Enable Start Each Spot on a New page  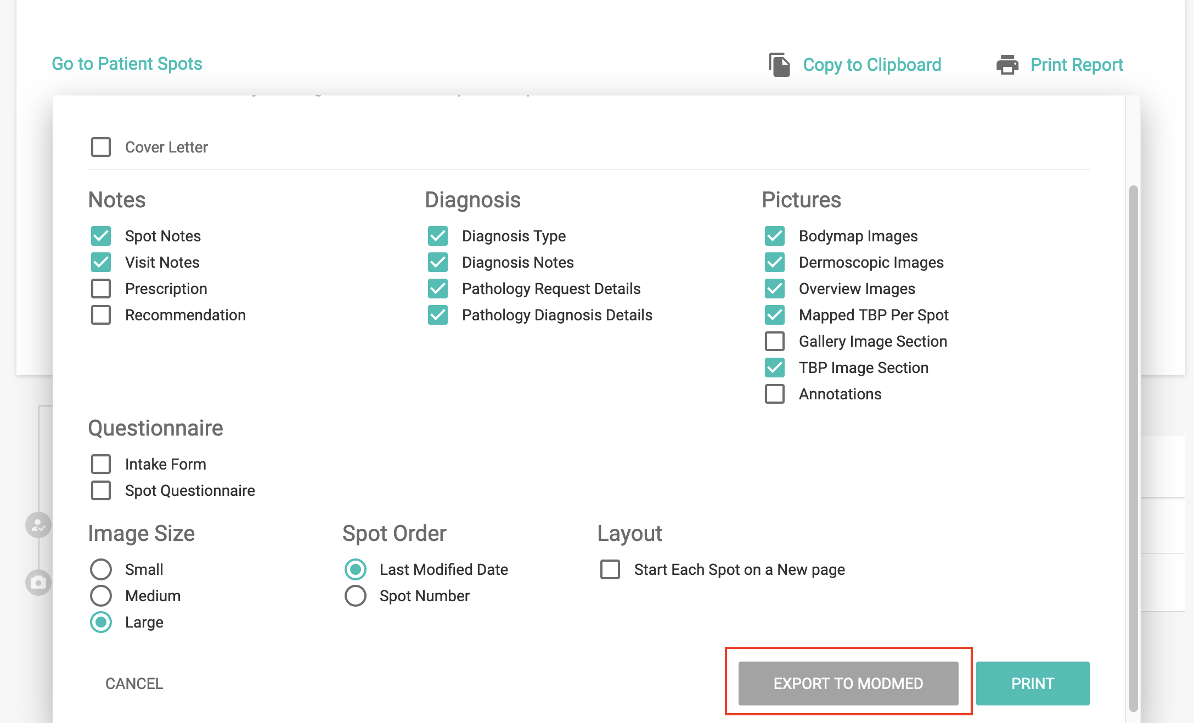coord(610,569)
